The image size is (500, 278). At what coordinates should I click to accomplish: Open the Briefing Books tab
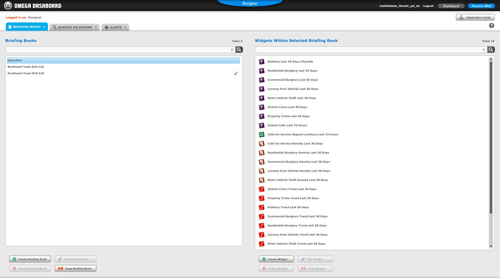(x=27, y=27)
